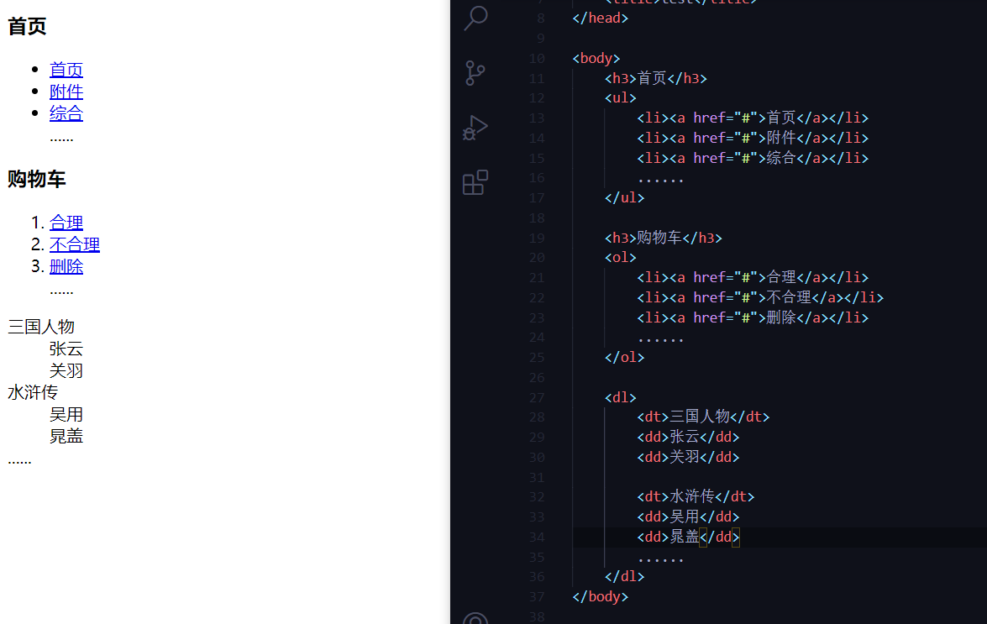The image size is (987, 624).
Task: Place cursor on the </body> closing tag
Action: coord(601,596)
